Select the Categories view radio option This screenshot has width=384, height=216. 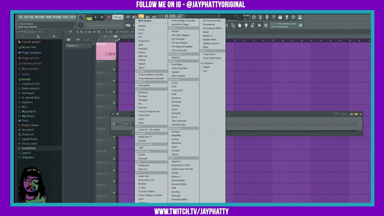(208, 63)
